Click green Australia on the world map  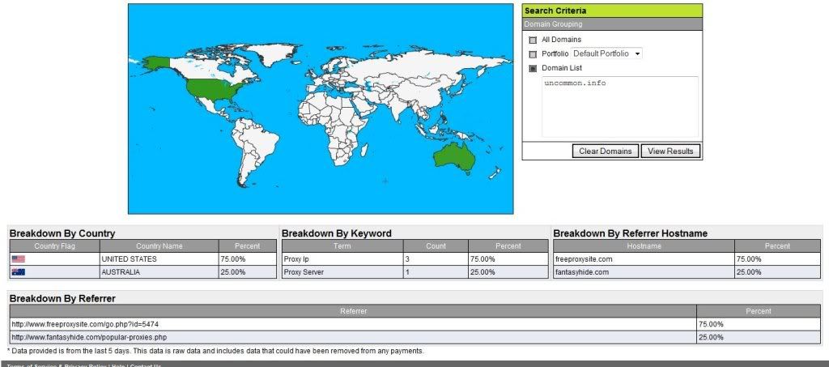[x=453, y=156]
